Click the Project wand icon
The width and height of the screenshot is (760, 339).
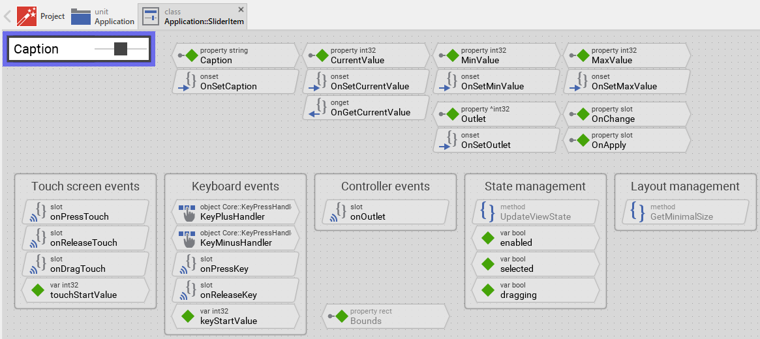pyautogui.click(x=27, y=16)
